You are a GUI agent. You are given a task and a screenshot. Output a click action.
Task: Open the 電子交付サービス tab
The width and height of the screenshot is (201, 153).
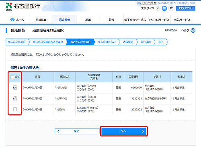click(x=135, y=20)
